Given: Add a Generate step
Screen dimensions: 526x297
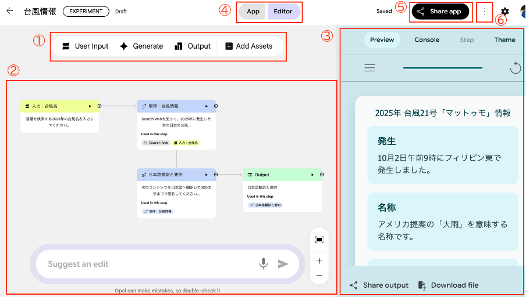Looking at the screenshot, I should [x=140, y=46].
